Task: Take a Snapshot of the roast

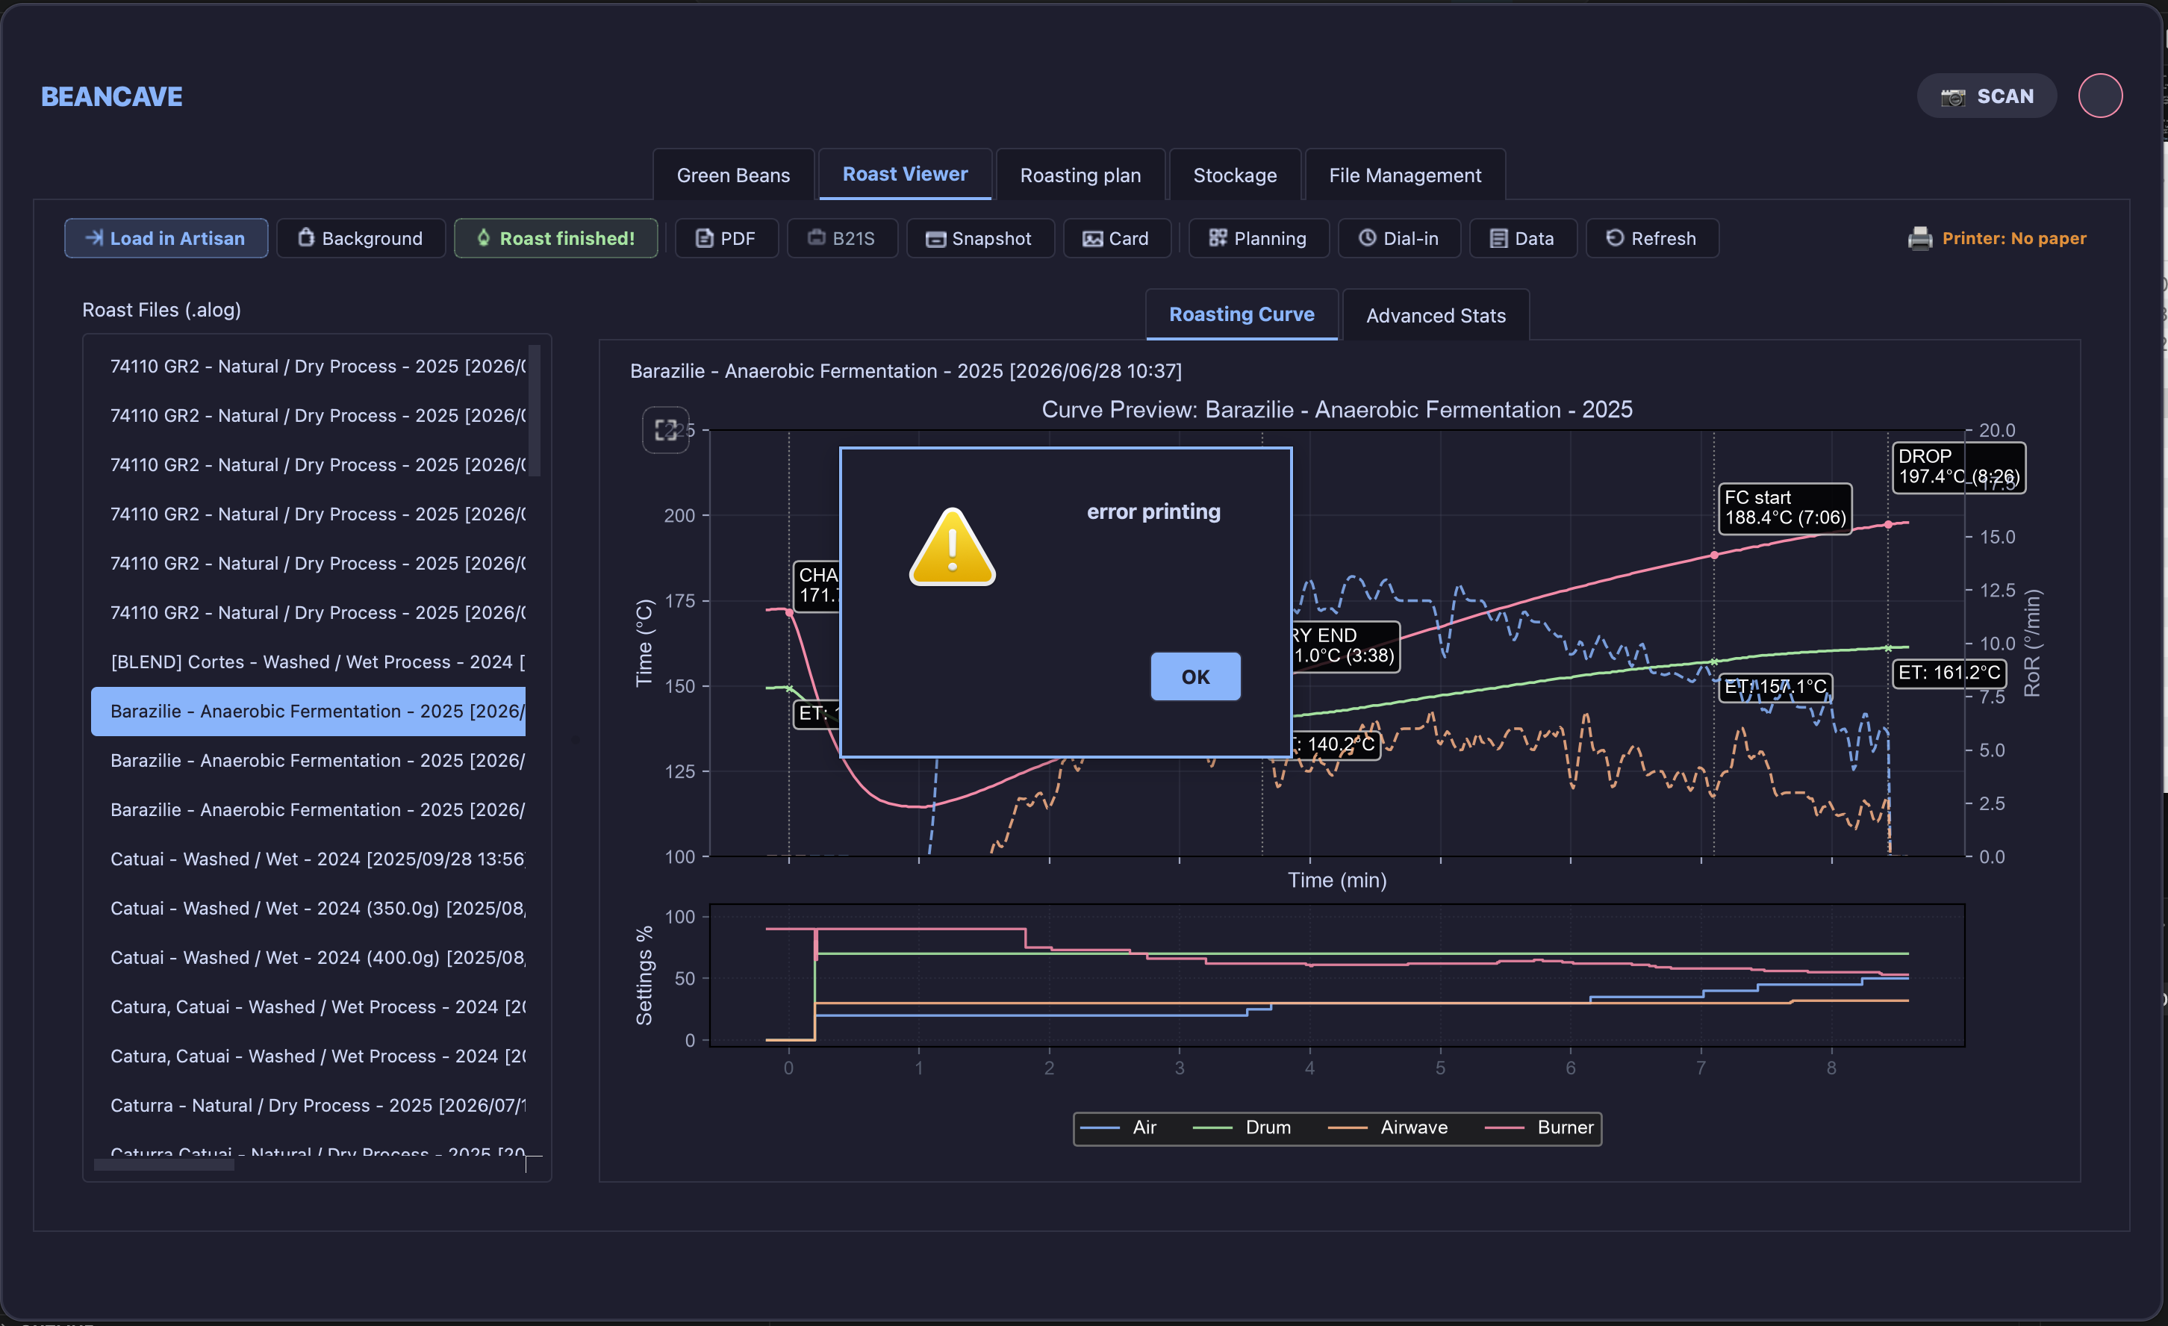Action: 979,238
